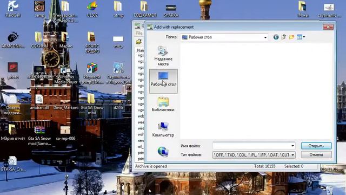Select the sa-mp-006 desktop icon
Viewport: 346px width, 195px height.
pyautogui.click(x=65, y=133)
